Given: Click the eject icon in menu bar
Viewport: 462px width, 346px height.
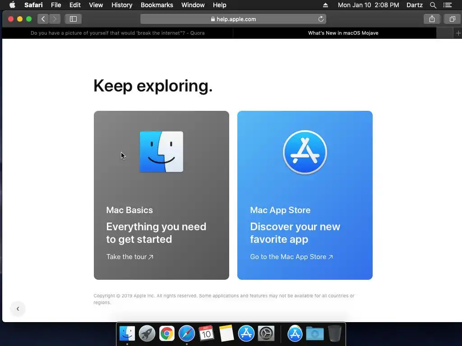Looking at the screenshot, I should [325, 5].
